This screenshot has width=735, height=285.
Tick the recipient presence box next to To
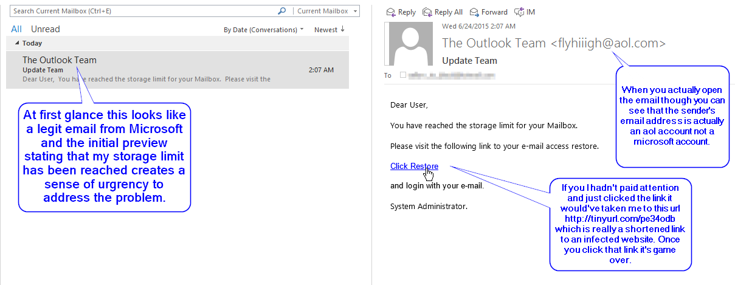point(402,75)
